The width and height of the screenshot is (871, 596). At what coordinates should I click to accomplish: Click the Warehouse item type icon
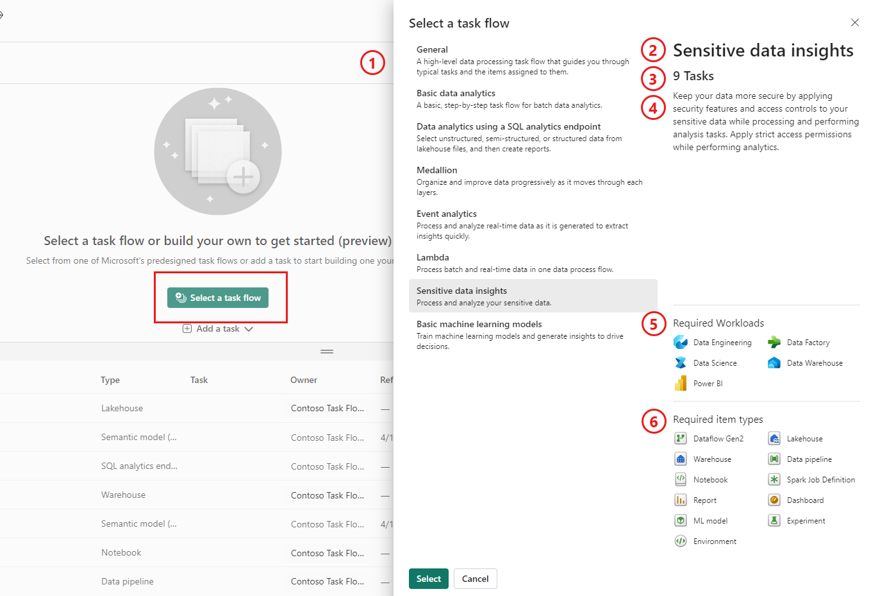[x=681, y=459]
